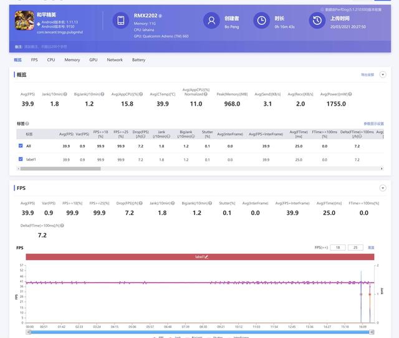This screenshot has height=338, width=399.
Task: Click the blue chart range slider track
Action: click(x=200, y=332)
